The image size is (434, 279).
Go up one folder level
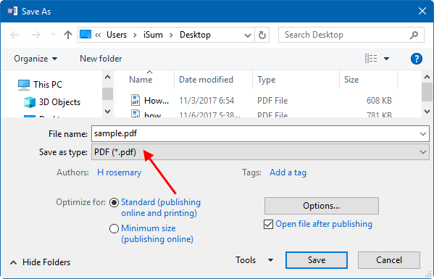point(68,35)
